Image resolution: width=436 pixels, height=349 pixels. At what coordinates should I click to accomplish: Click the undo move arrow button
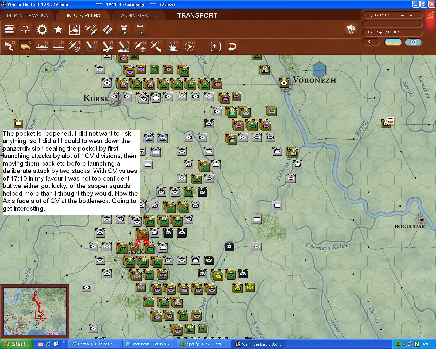(232, 46)
